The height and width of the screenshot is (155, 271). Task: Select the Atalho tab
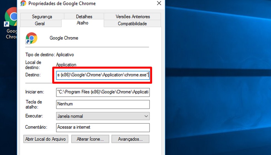click(83, 23)
